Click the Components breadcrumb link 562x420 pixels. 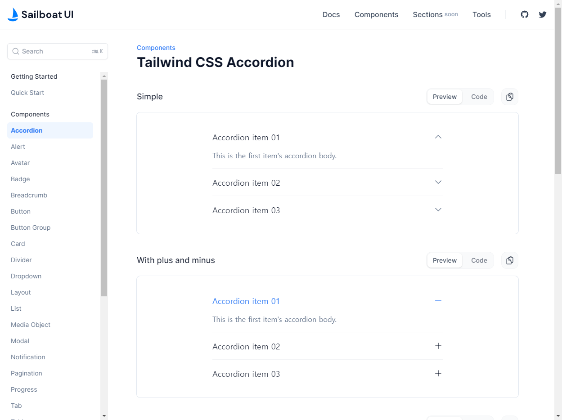[156, 48]
